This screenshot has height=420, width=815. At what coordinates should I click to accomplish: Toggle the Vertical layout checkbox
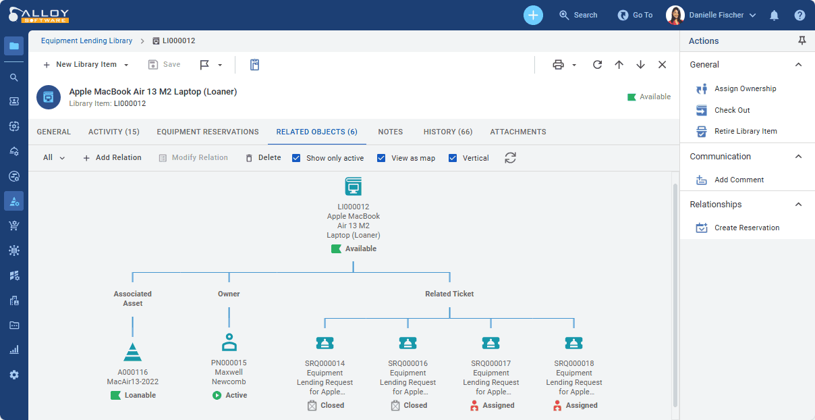pyautogui.click(x=453, y=158)
